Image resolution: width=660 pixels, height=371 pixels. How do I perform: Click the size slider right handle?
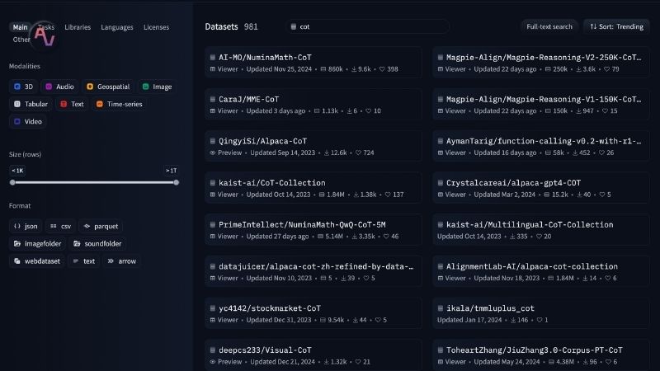tap(177, 182)
